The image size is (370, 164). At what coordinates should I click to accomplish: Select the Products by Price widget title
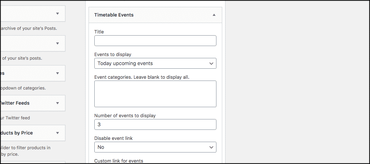17,133
